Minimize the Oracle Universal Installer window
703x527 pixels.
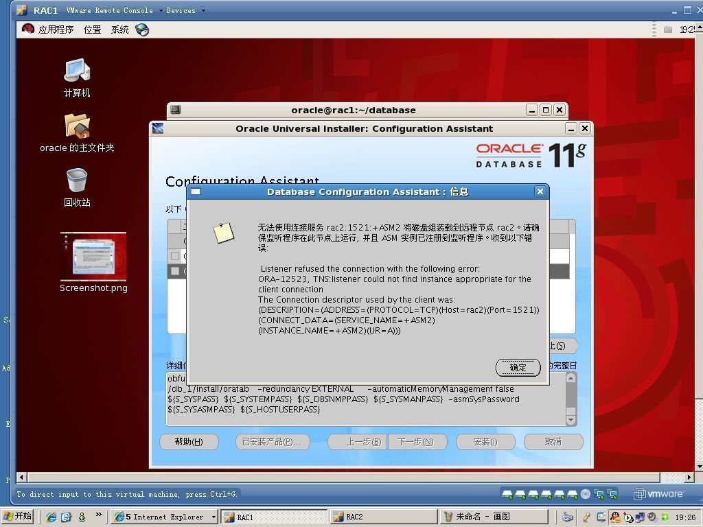[x=571, y=129]
